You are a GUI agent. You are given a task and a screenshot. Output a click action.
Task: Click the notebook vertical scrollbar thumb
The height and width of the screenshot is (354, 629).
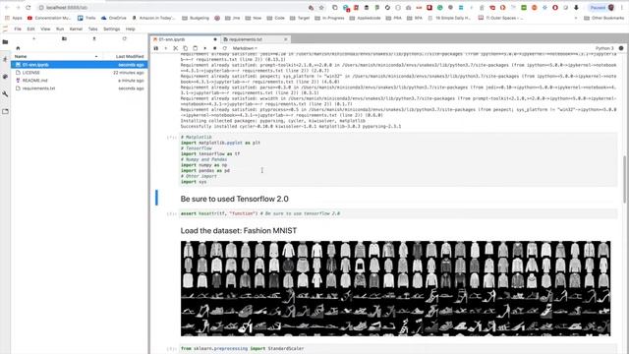625,179
